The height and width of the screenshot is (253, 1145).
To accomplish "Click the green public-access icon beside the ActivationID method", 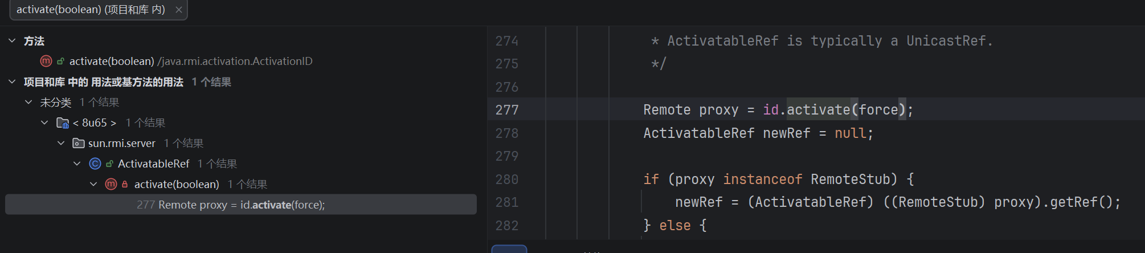I will point(60,61).
